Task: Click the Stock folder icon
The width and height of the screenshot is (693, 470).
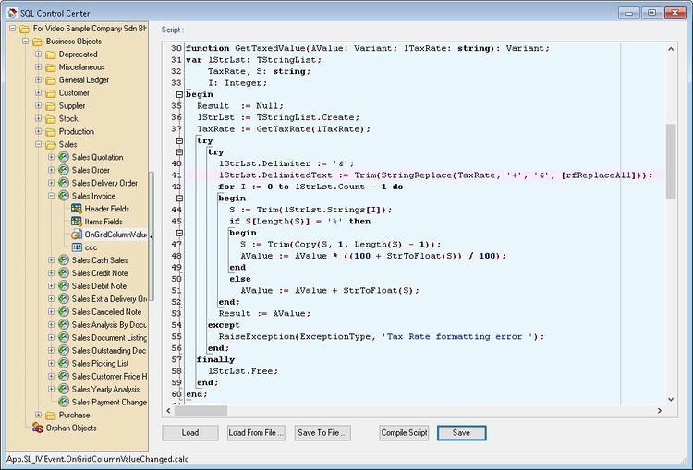Action: click(50, 119)
